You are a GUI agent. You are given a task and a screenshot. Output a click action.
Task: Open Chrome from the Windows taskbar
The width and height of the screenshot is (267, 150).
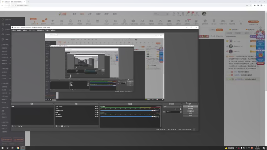pos(18,148)
